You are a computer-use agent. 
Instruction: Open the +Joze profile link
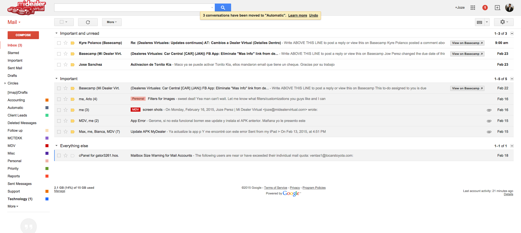(460, 8)
